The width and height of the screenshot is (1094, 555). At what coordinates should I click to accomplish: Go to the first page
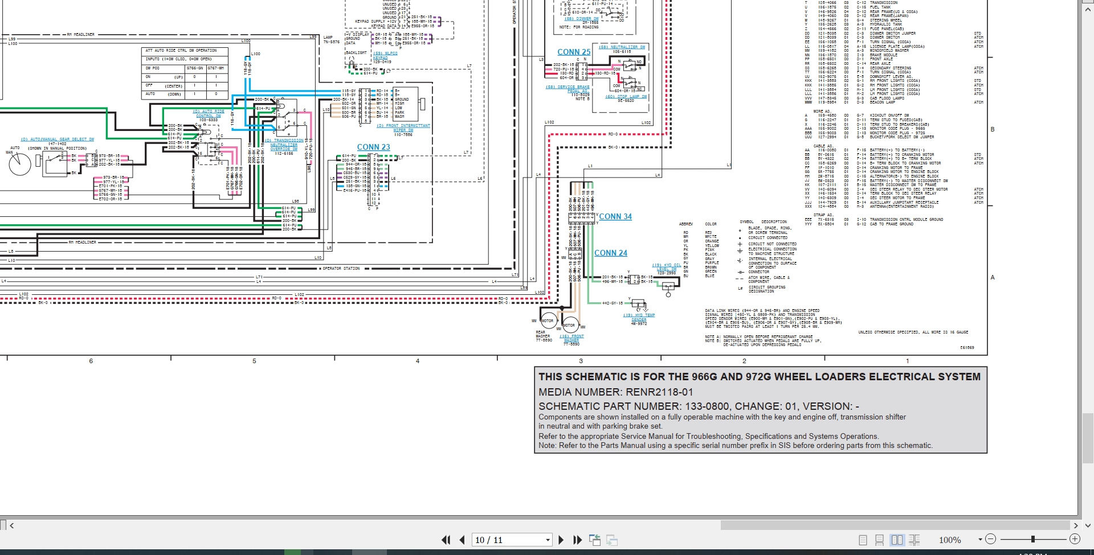point(446,540)
